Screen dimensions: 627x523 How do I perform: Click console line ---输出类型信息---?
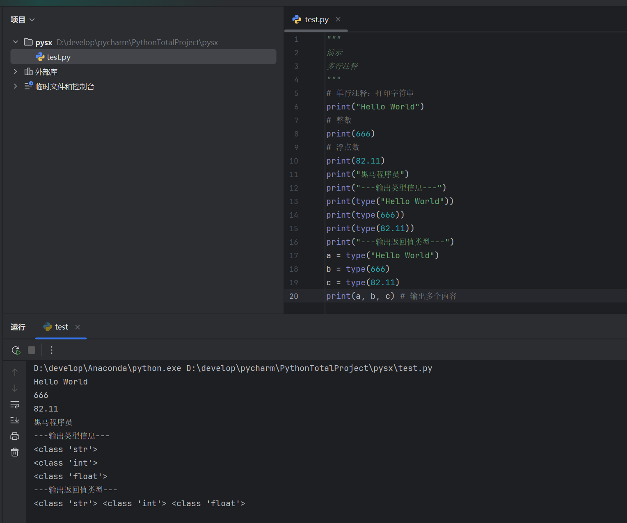pyautogui.click(x=72, y=436)
